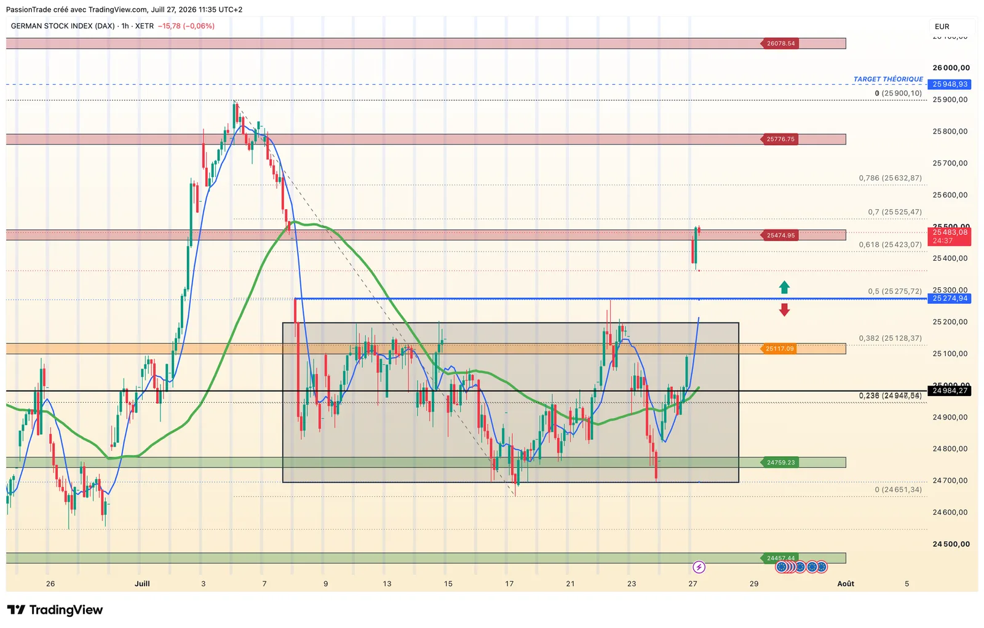Open the rightmost EU flag economic event icon

822,567
